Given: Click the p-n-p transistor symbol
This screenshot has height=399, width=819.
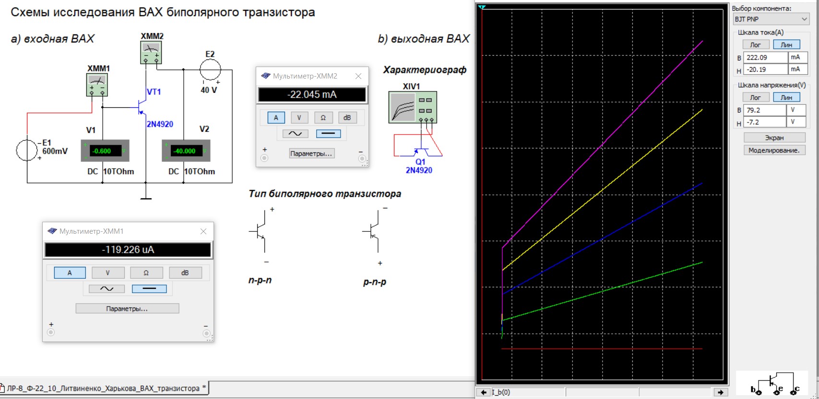Looking at the screenshot, I should click(373, 232).
